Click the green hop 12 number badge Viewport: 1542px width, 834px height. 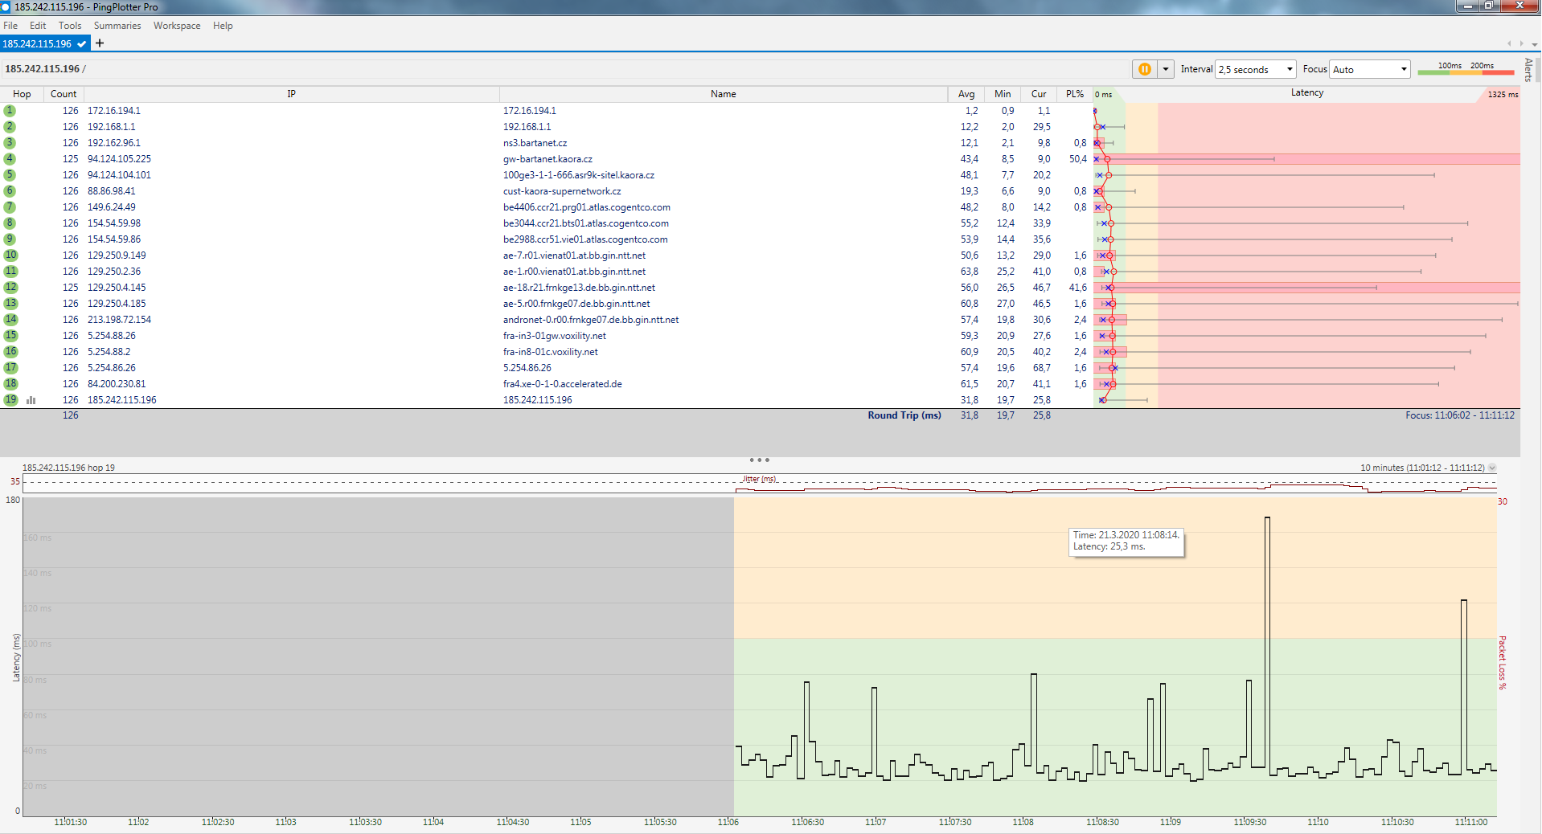click(10, 288)
